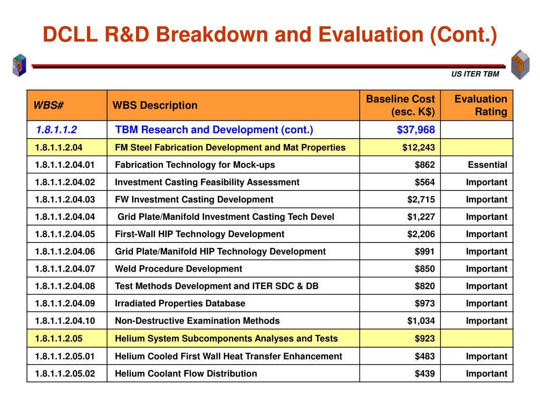Click 'Non-Destructive Examination Methods' description

[x=197, y=321]
